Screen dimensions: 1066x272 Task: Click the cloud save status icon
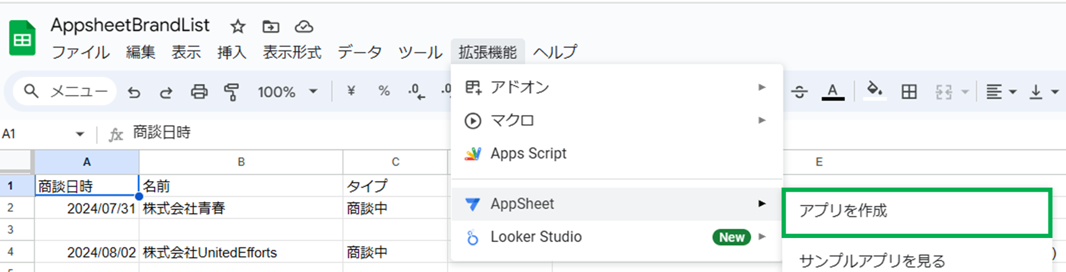coord(304,26)
